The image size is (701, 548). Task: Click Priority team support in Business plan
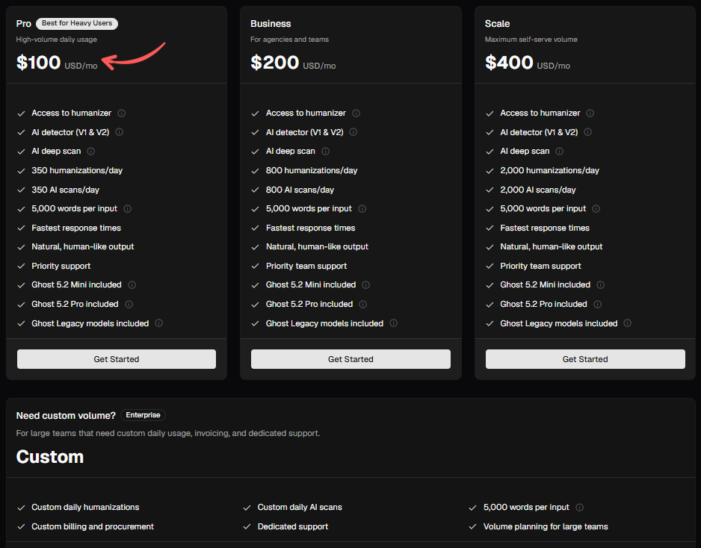[x=306, y=267]
